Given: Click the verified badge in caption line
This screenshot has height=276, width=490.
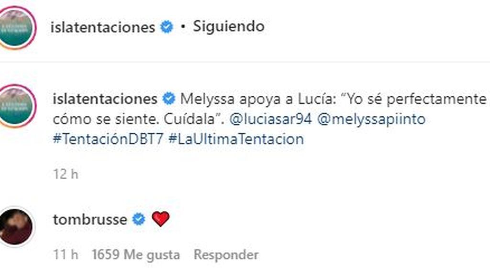Looking at the screenshot, I should (169, 99).
